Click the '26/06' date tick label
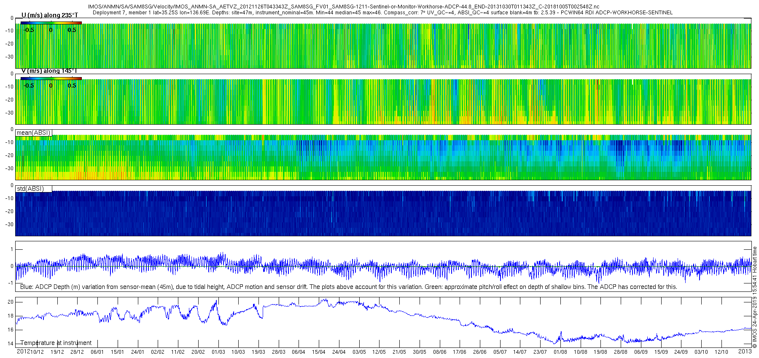759x358 pixels. (480, 352)
